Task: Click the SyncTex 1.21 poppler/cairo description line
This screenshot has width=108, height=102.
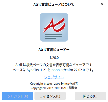Action: click(x=53, y=70)
